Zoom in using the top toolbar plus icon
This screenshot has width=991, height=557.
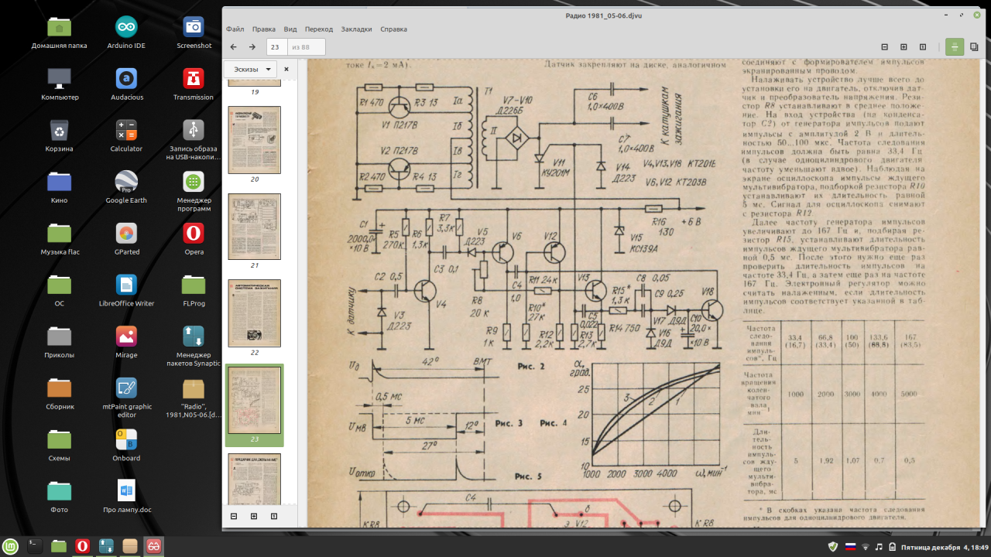point(904,47)
